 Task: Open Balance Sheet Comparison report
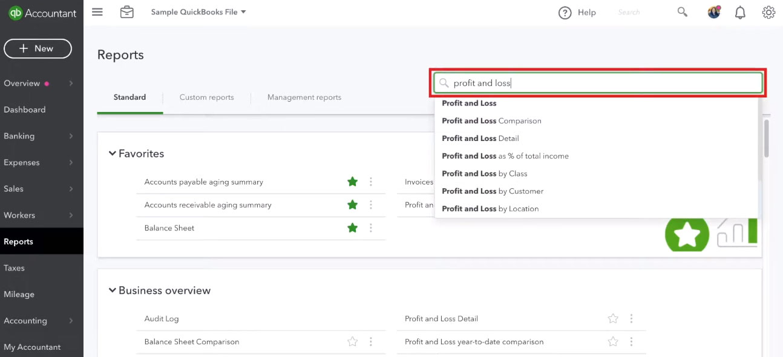pos(192,342)
